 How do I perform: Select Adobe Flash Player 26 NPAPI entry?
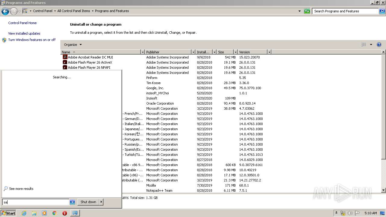(x=89, y=68)
